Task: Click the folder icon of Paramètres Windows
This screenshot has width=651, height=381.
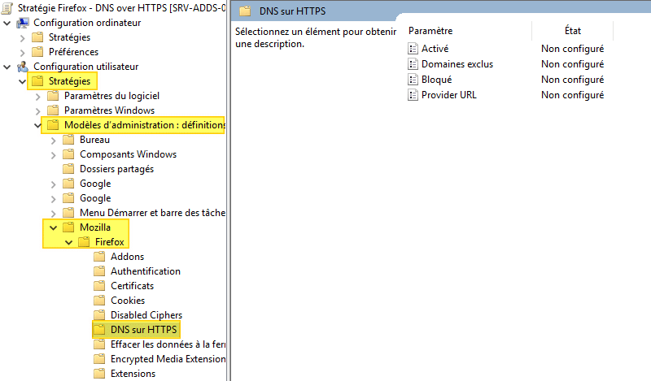Action: [53, 110]
